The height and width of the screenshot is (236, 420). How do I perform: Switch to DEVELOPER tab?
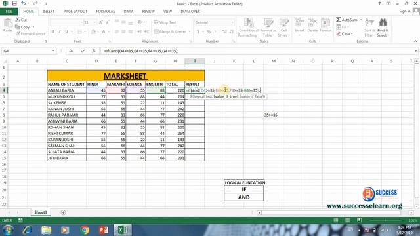click(x=190, y=12)
